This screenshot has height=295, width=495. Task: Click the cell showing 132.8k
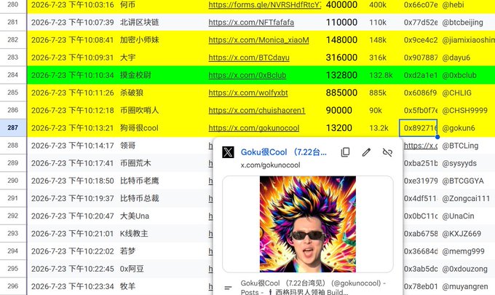pos(381,75)
